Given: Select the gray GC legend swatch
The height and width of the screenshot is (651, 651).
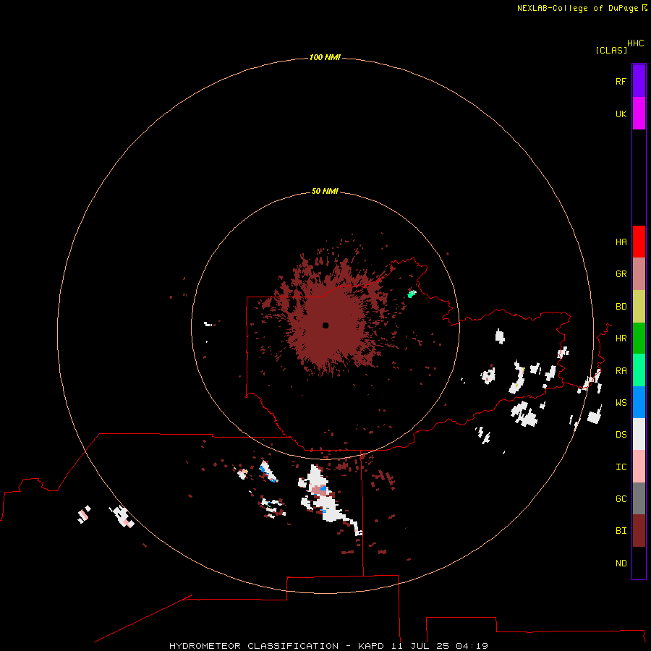Looking at the screenshot, I should [x=639, y=498].
